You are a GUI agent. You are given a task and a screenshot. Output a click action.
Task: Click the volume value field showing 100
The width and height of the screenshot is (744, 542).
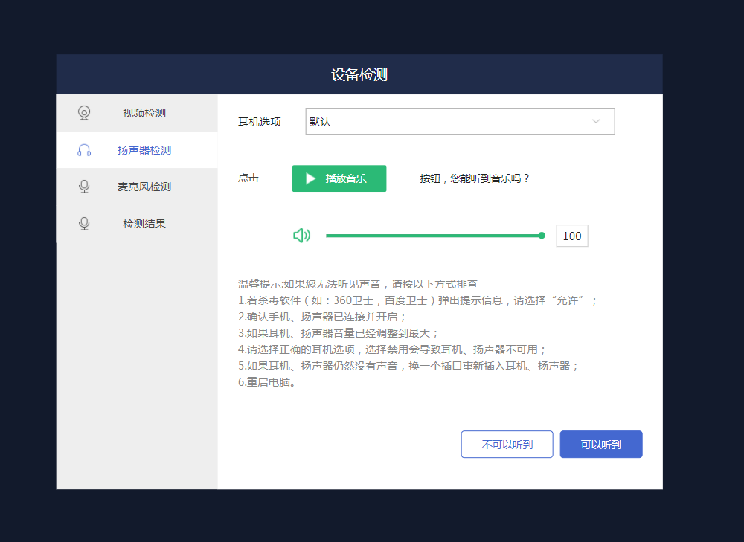(572, 236)
